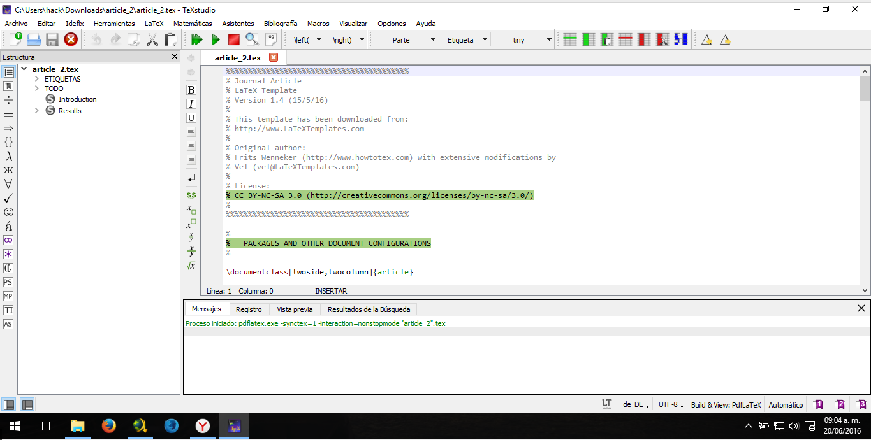
Task: Open the Greek letters lambda symbol panel
Action: (8, 156)
